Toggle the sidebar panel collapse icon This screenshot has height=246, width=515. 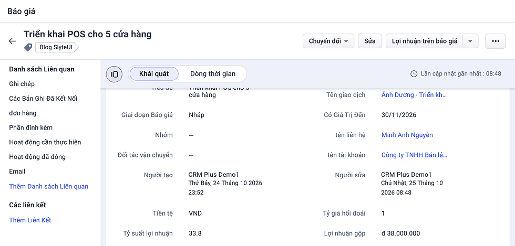[114, 74]
